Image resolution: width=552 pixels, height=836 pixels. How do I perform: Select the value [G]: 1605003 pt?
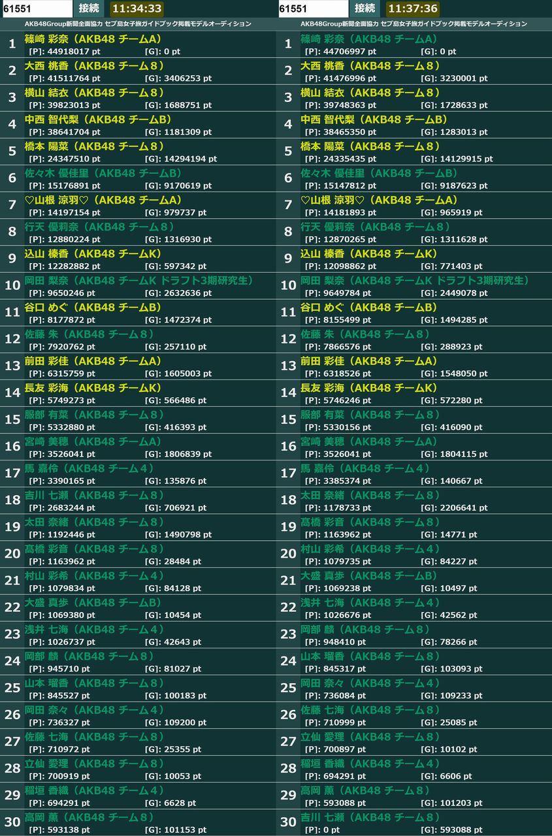(178, 372)
